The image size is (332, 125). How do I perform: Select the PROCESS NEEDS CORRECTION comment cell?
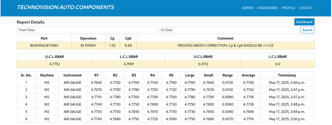(x=225, y=45)
